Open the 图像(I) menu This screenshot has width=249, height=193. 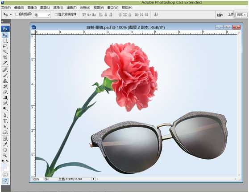32,8
